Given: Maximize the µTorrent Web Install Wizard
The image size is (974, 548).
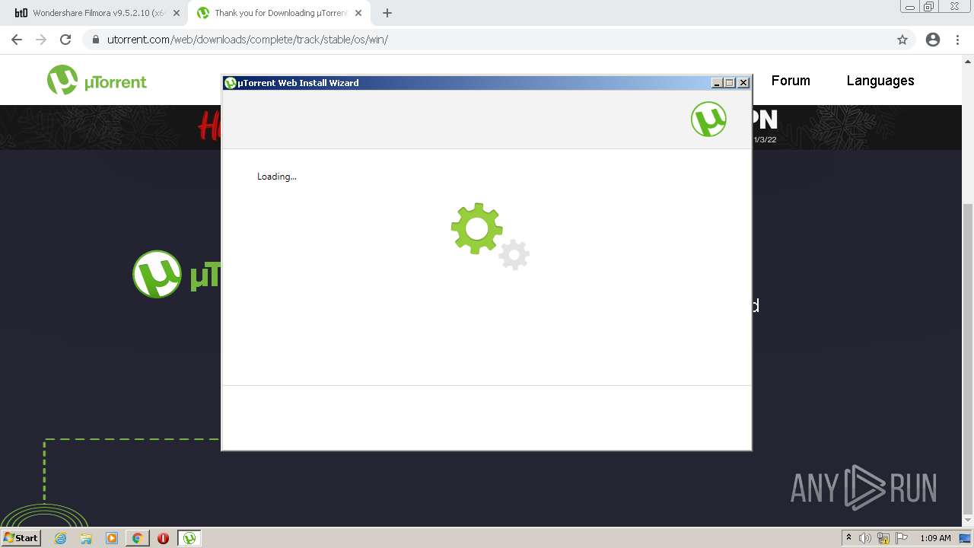Looking at the screenshot, I should click(730, 83).
